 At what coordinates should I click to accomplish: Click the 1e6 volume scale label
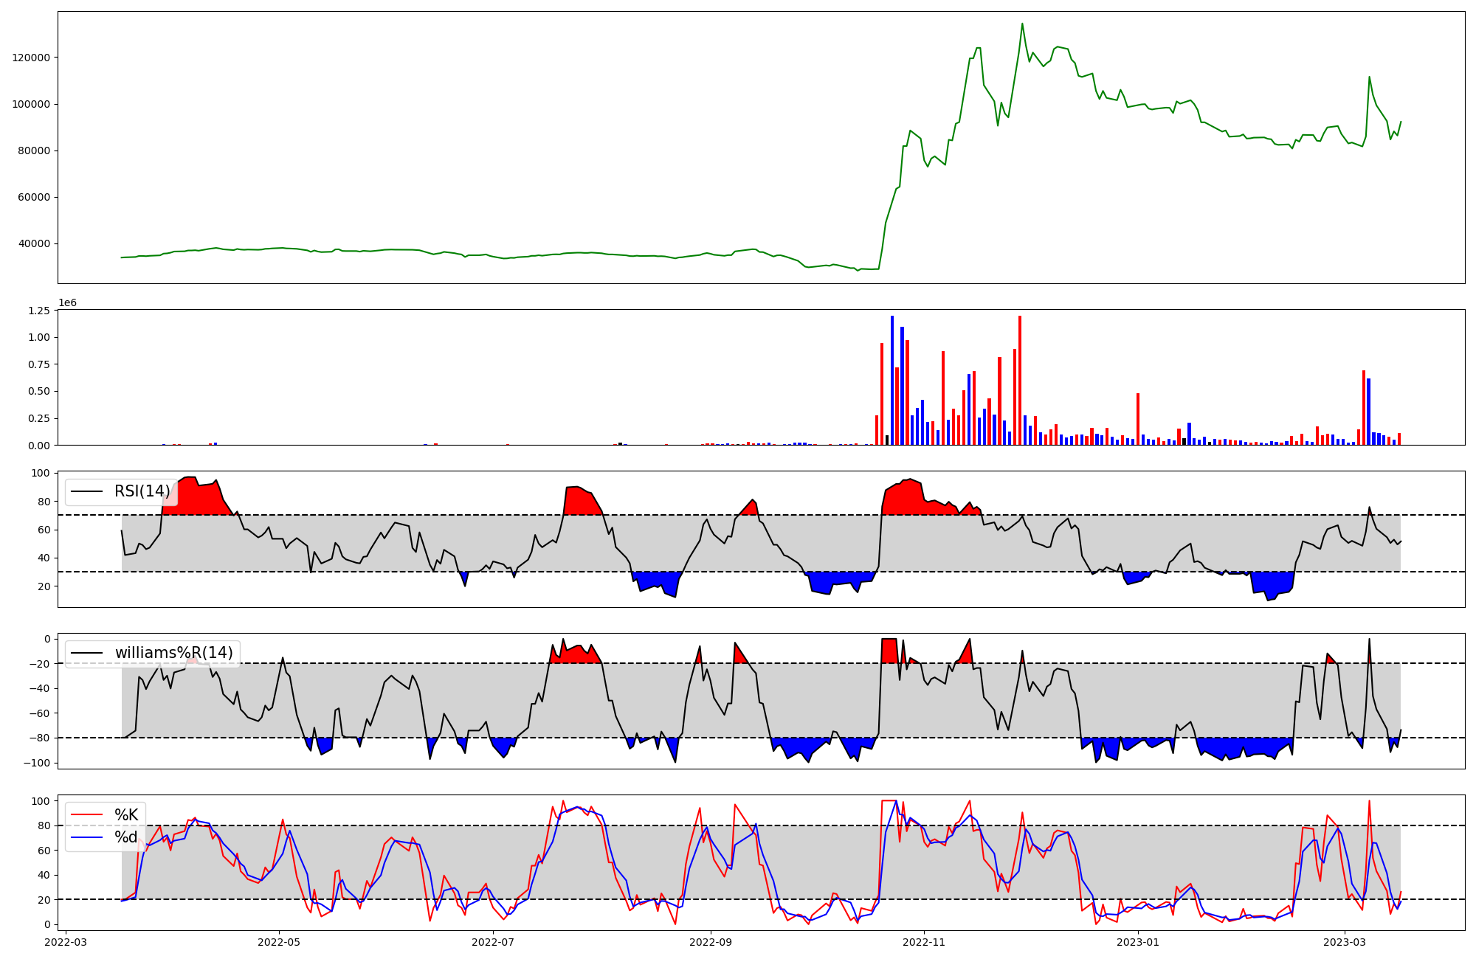(67, 303)
